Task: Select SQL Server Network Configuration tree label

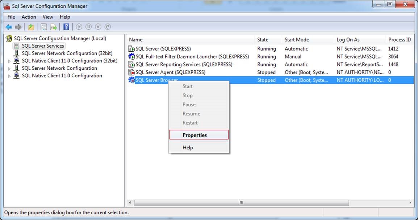Action: coord(59,68)
